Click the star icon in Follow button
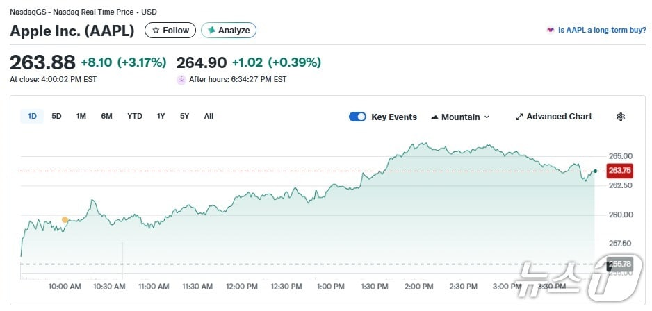 coord(156,31)
